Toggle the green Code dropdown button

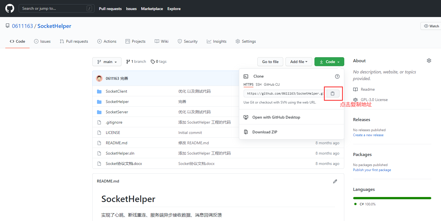pyautogui.click(x=329, y=62)
